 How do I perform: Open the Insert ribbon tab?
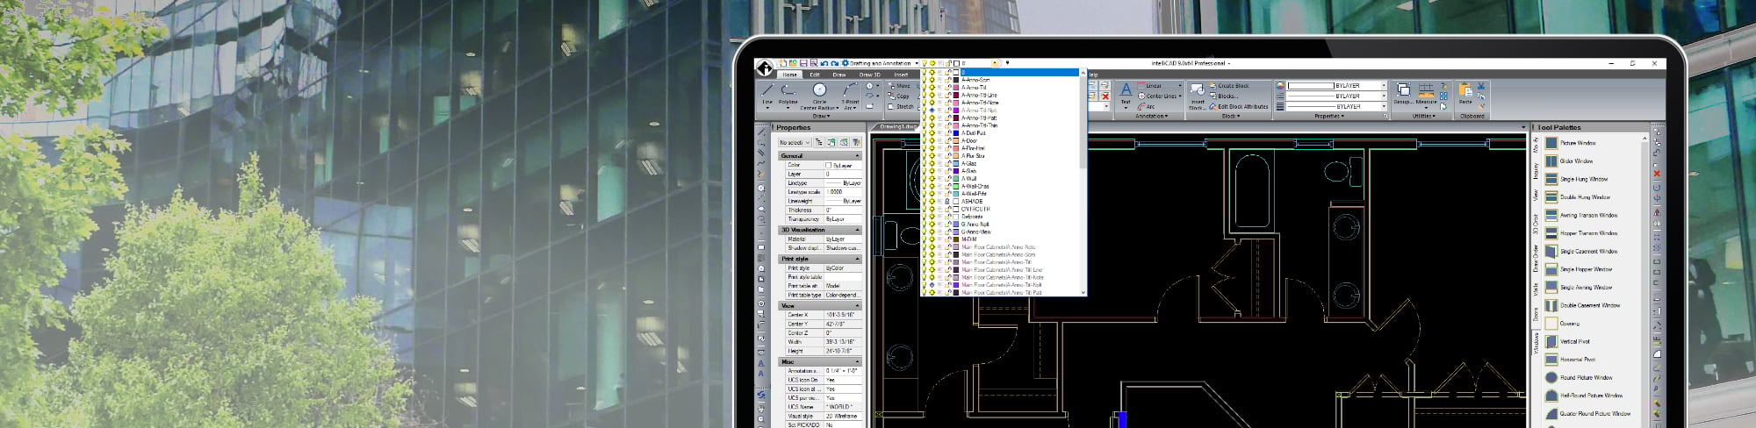tap(901, 75)
